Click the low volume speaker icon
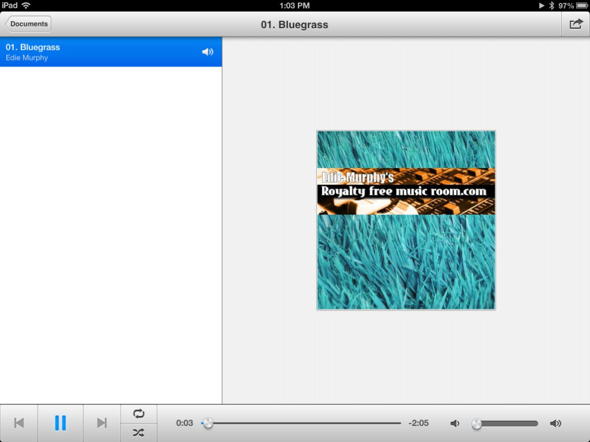Screen dimensions: 590x442 pos(455,424)
